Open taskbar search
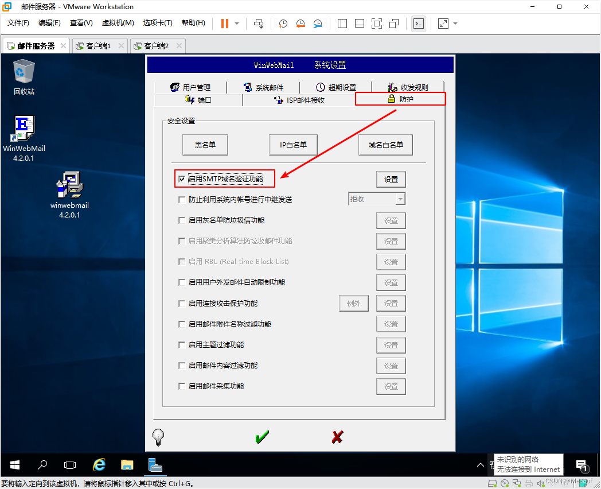This screenshot has height=489, width=601. [42, 465]
